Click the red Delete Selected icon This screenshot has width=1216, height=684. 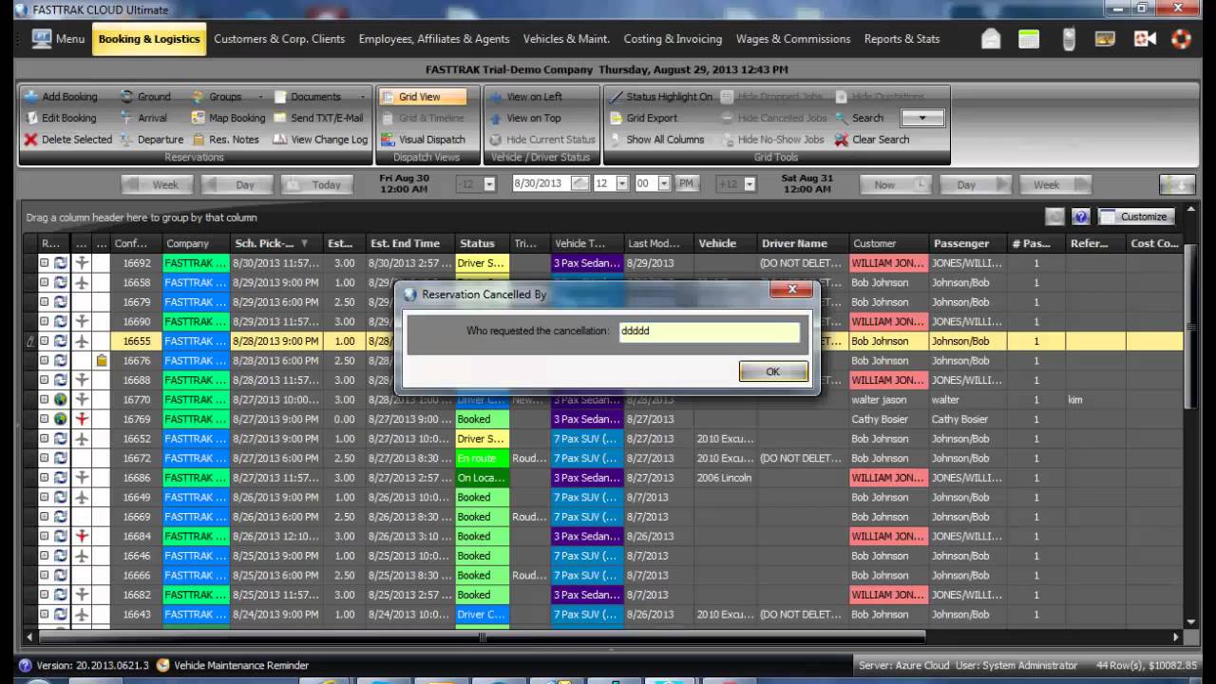[31, 140]
